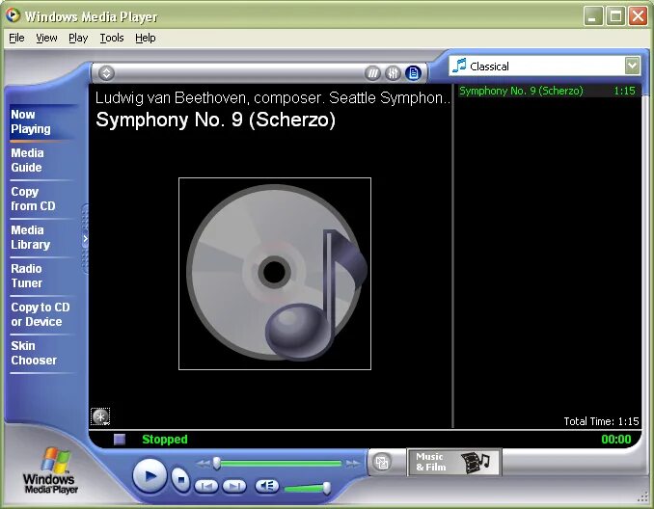Image resolution: width=654 pixels, height=509 pixels.
Task: Show equalizer and settings button
Action: [x=393, y=73]
